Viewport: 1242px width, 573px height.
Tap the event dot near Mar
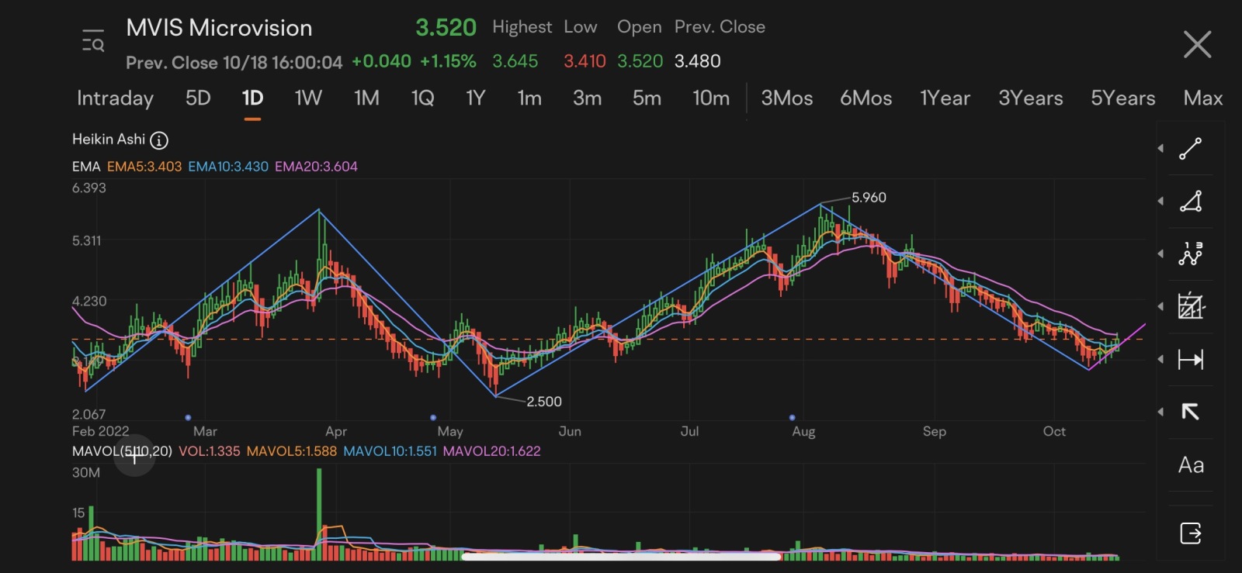click(x=188, y=417)
